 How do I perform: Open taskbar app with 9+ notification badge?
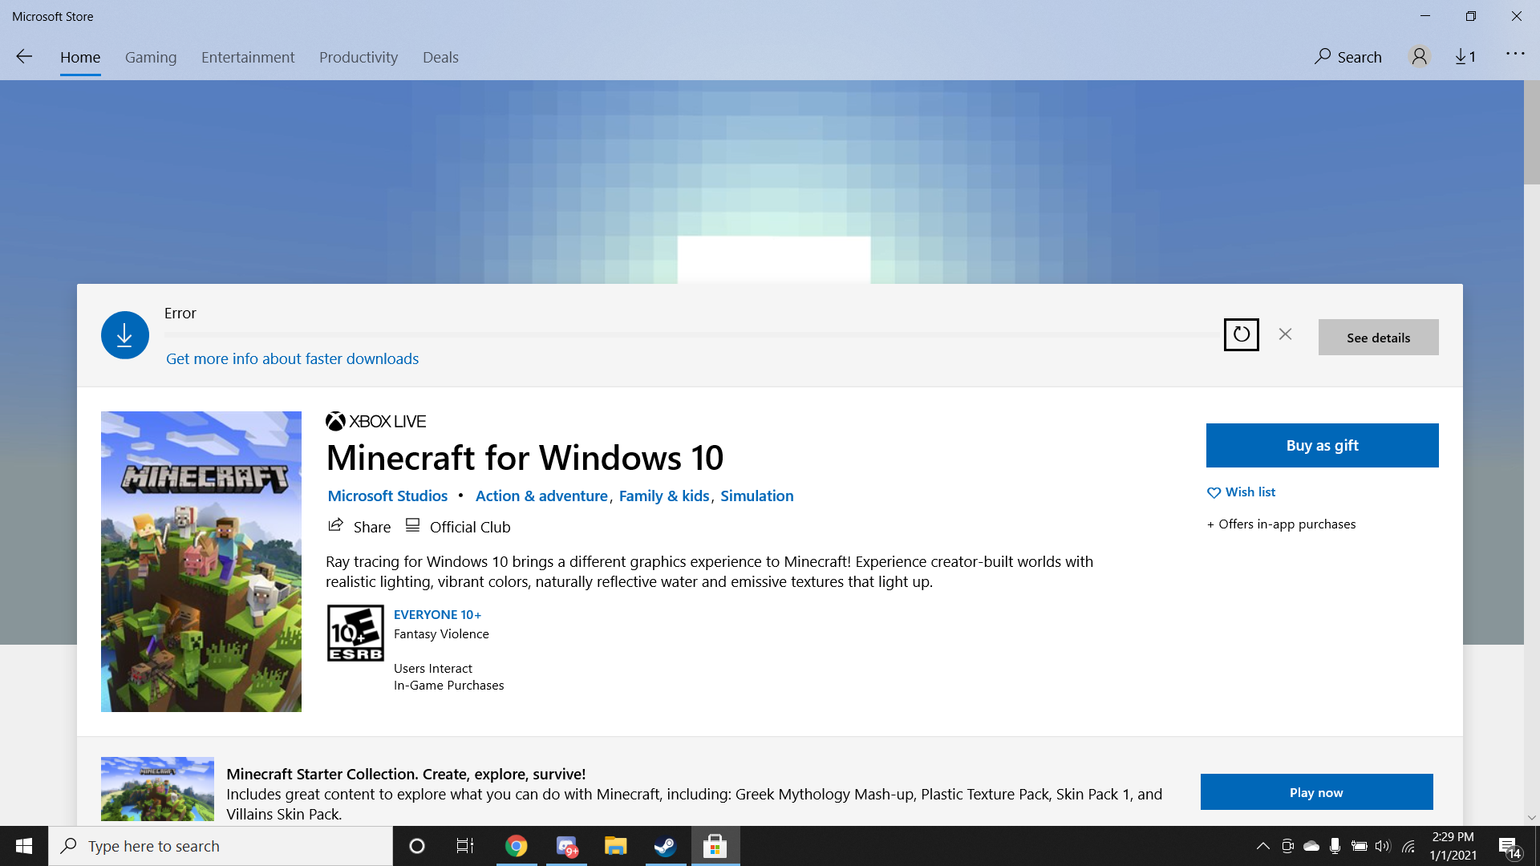point(566,846)
